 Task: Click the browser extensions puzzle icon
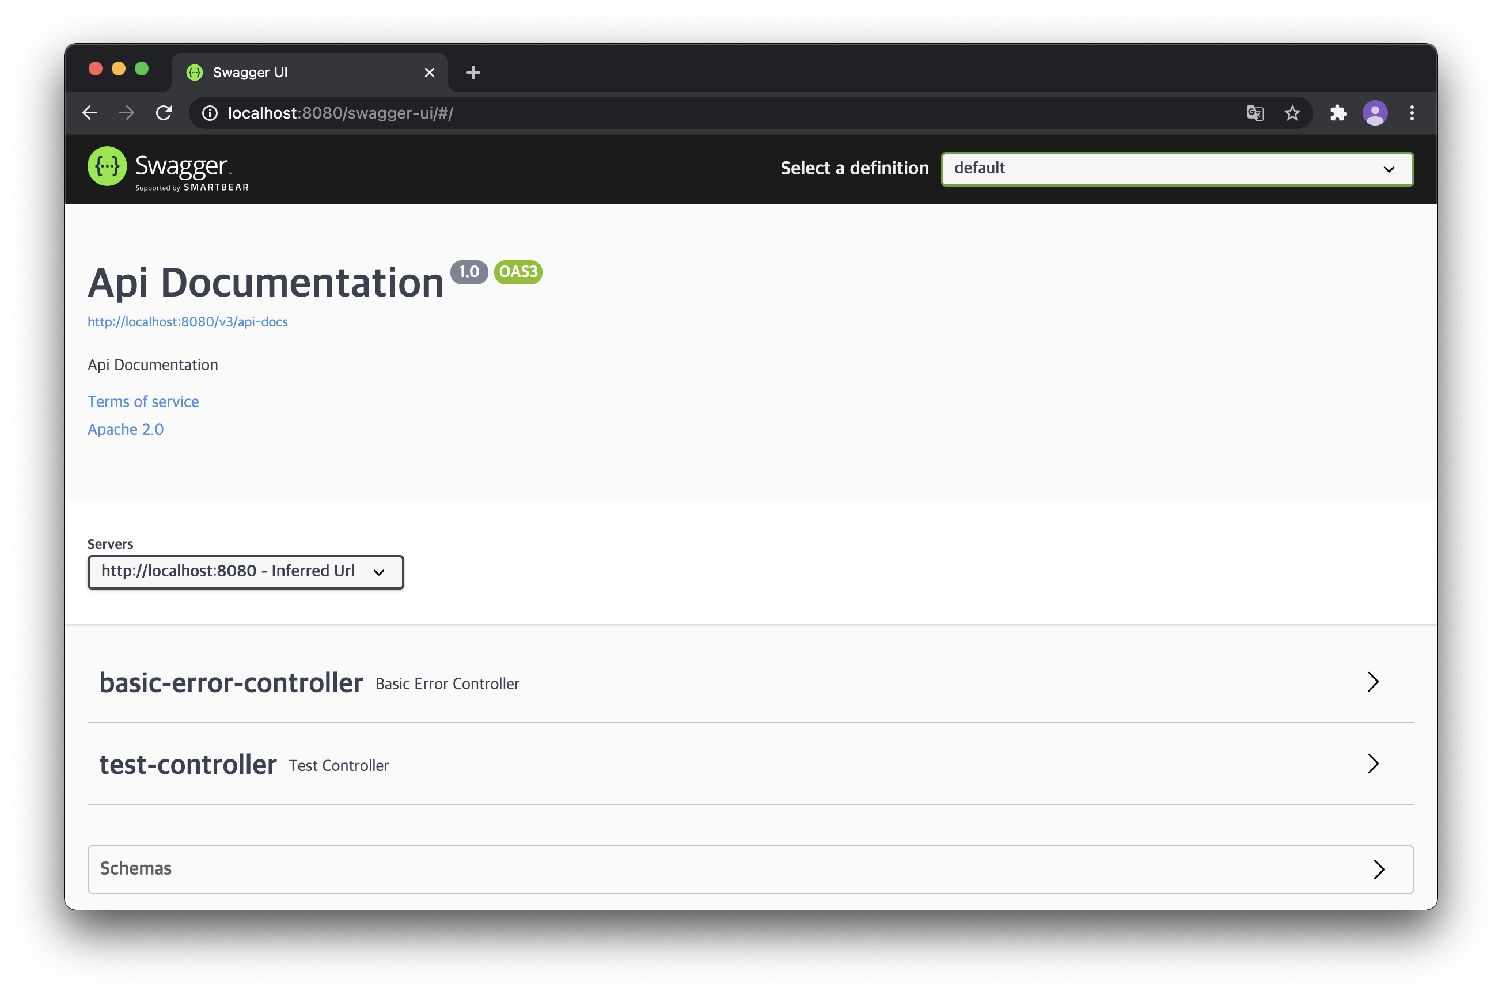1337,111
